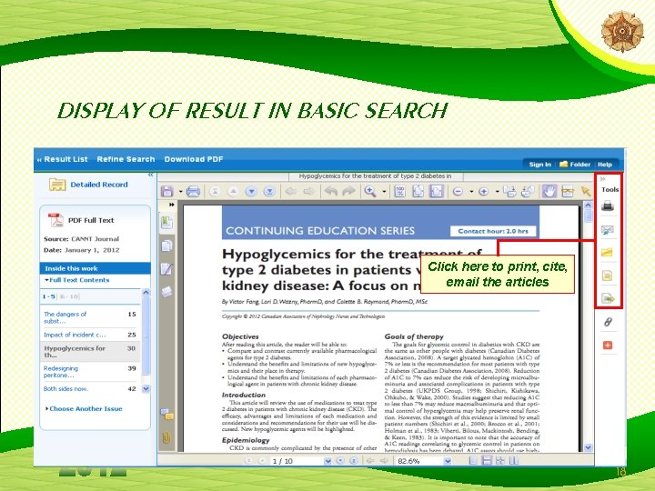The height and width of the screenshot is (491, 655).
Task: Open article 'Both sides now.'
Action: [65, 389]
